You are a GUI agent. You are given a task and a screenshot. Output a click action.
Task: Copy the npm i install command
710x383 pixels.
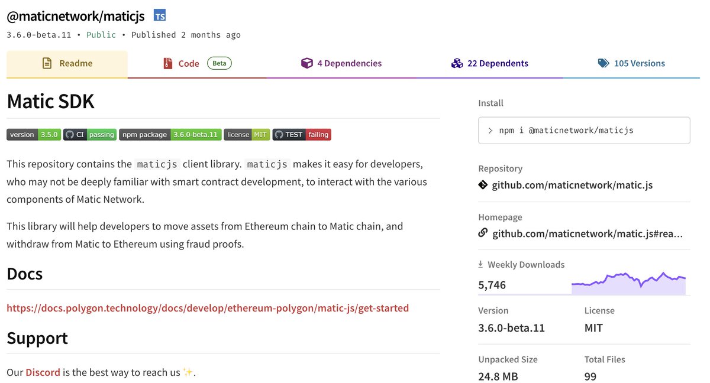click(x=584, y=130)
